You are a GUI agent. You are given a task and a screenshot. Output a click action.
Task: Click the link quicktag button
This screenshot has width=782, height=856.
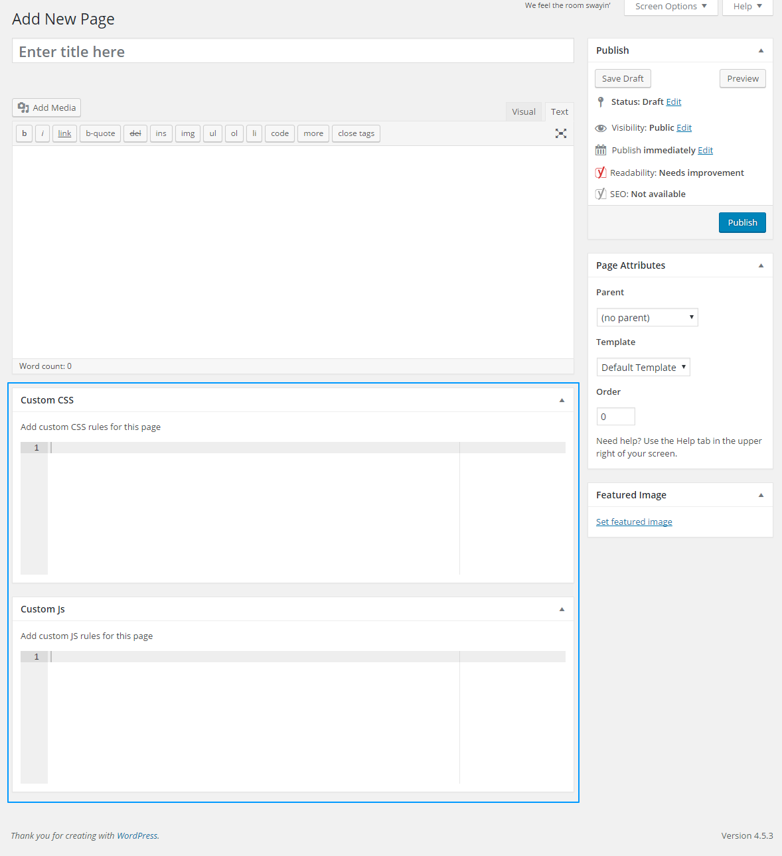64,133
